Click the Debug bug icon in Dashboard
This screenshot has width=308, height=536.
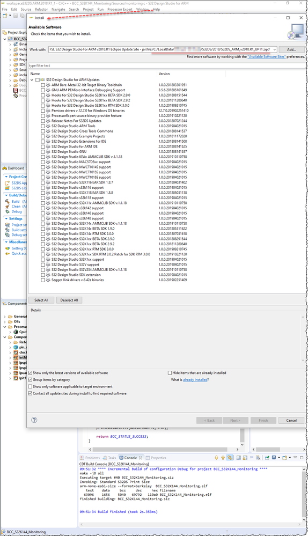pyautogui.click(x=7, y=211)
